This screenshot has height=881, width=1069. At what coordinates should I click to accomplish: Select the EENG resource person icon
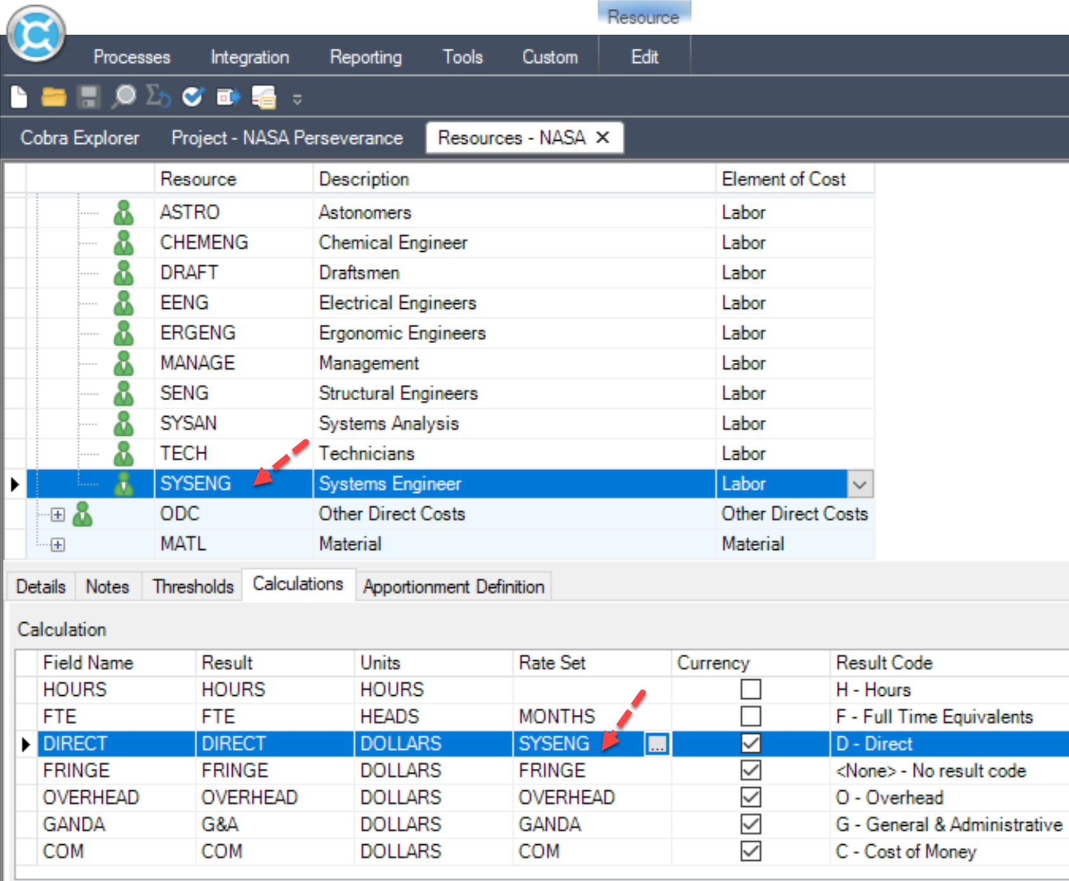pos(124,303)
